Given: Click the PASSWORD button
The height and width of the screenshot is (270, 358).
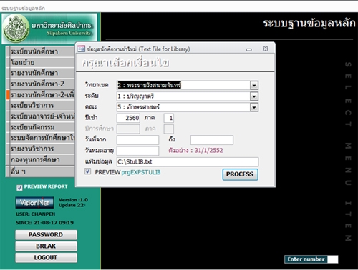Looking at the screenshot, I should click(46, 234).
